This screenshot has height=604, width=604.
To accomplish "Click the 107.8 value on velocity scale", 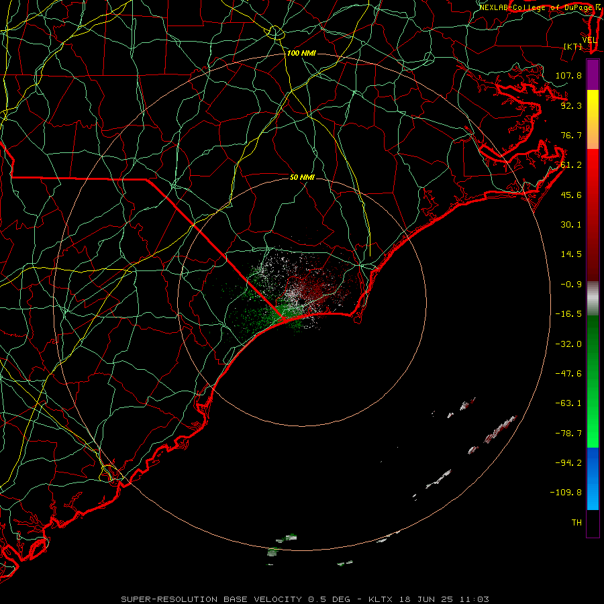I will (568, 75).
